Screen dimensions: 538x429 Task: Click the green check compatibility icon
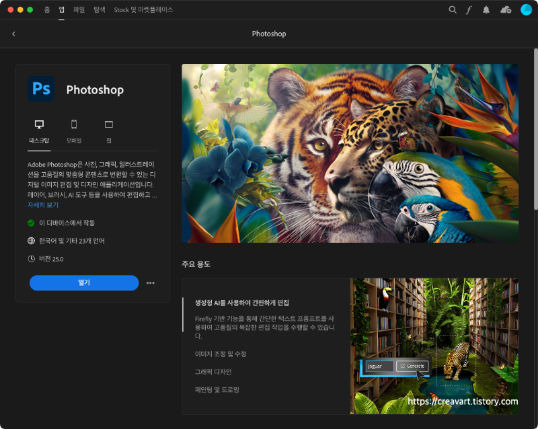[31, 223]
